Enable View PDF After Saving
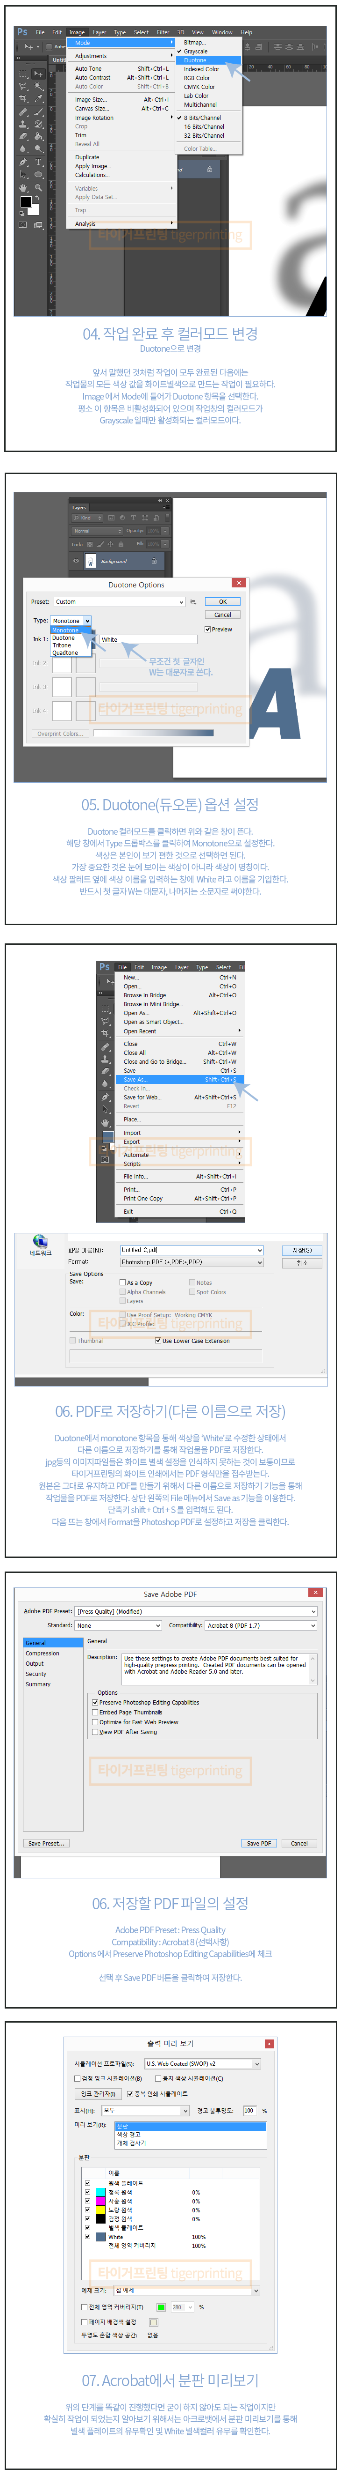The image size is (341, 2484). click(x=95, y=1732)
